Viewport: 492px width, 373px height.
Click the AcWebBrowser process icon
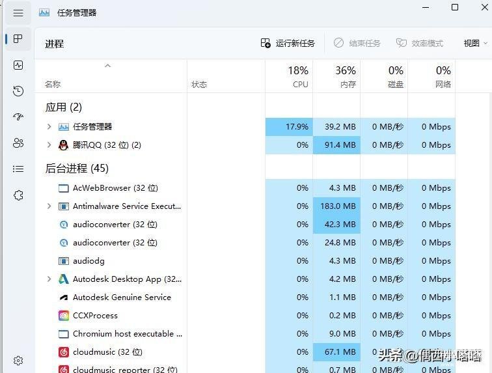[x=64, y=188]
